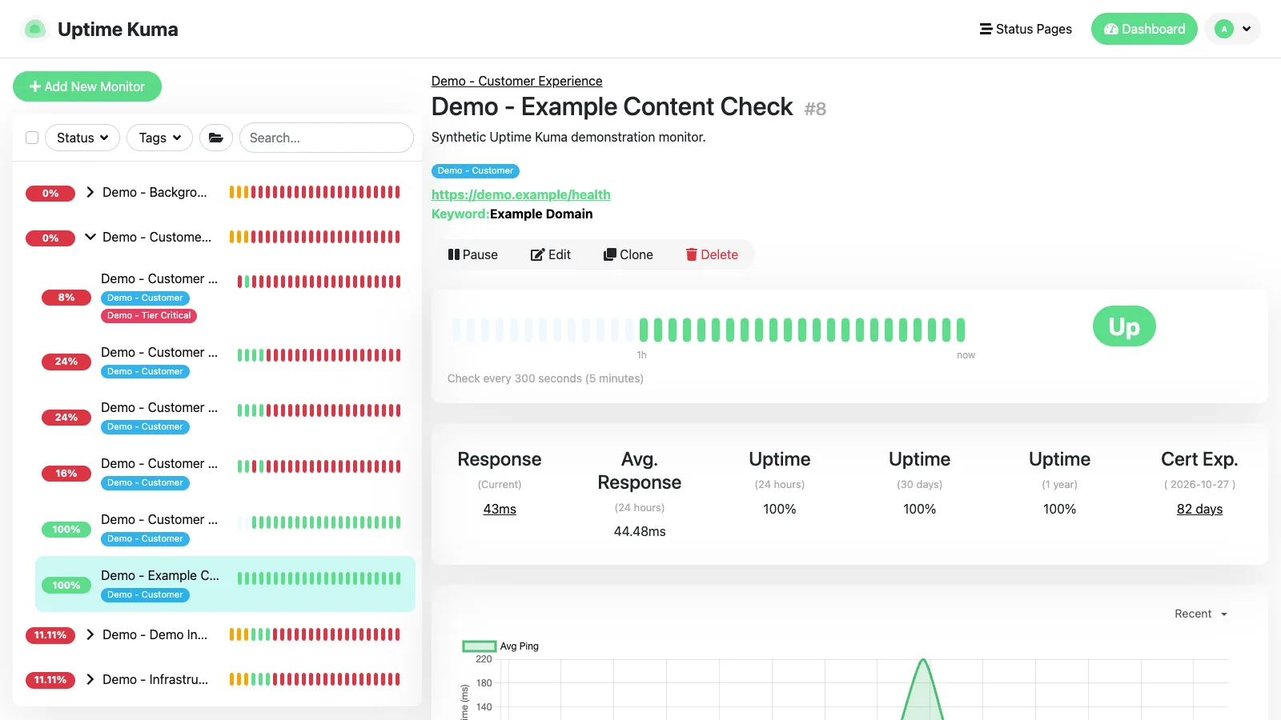Click the 43ms current response value
The height and width of the screenshot is (720, 1281).
click(500, 509)
